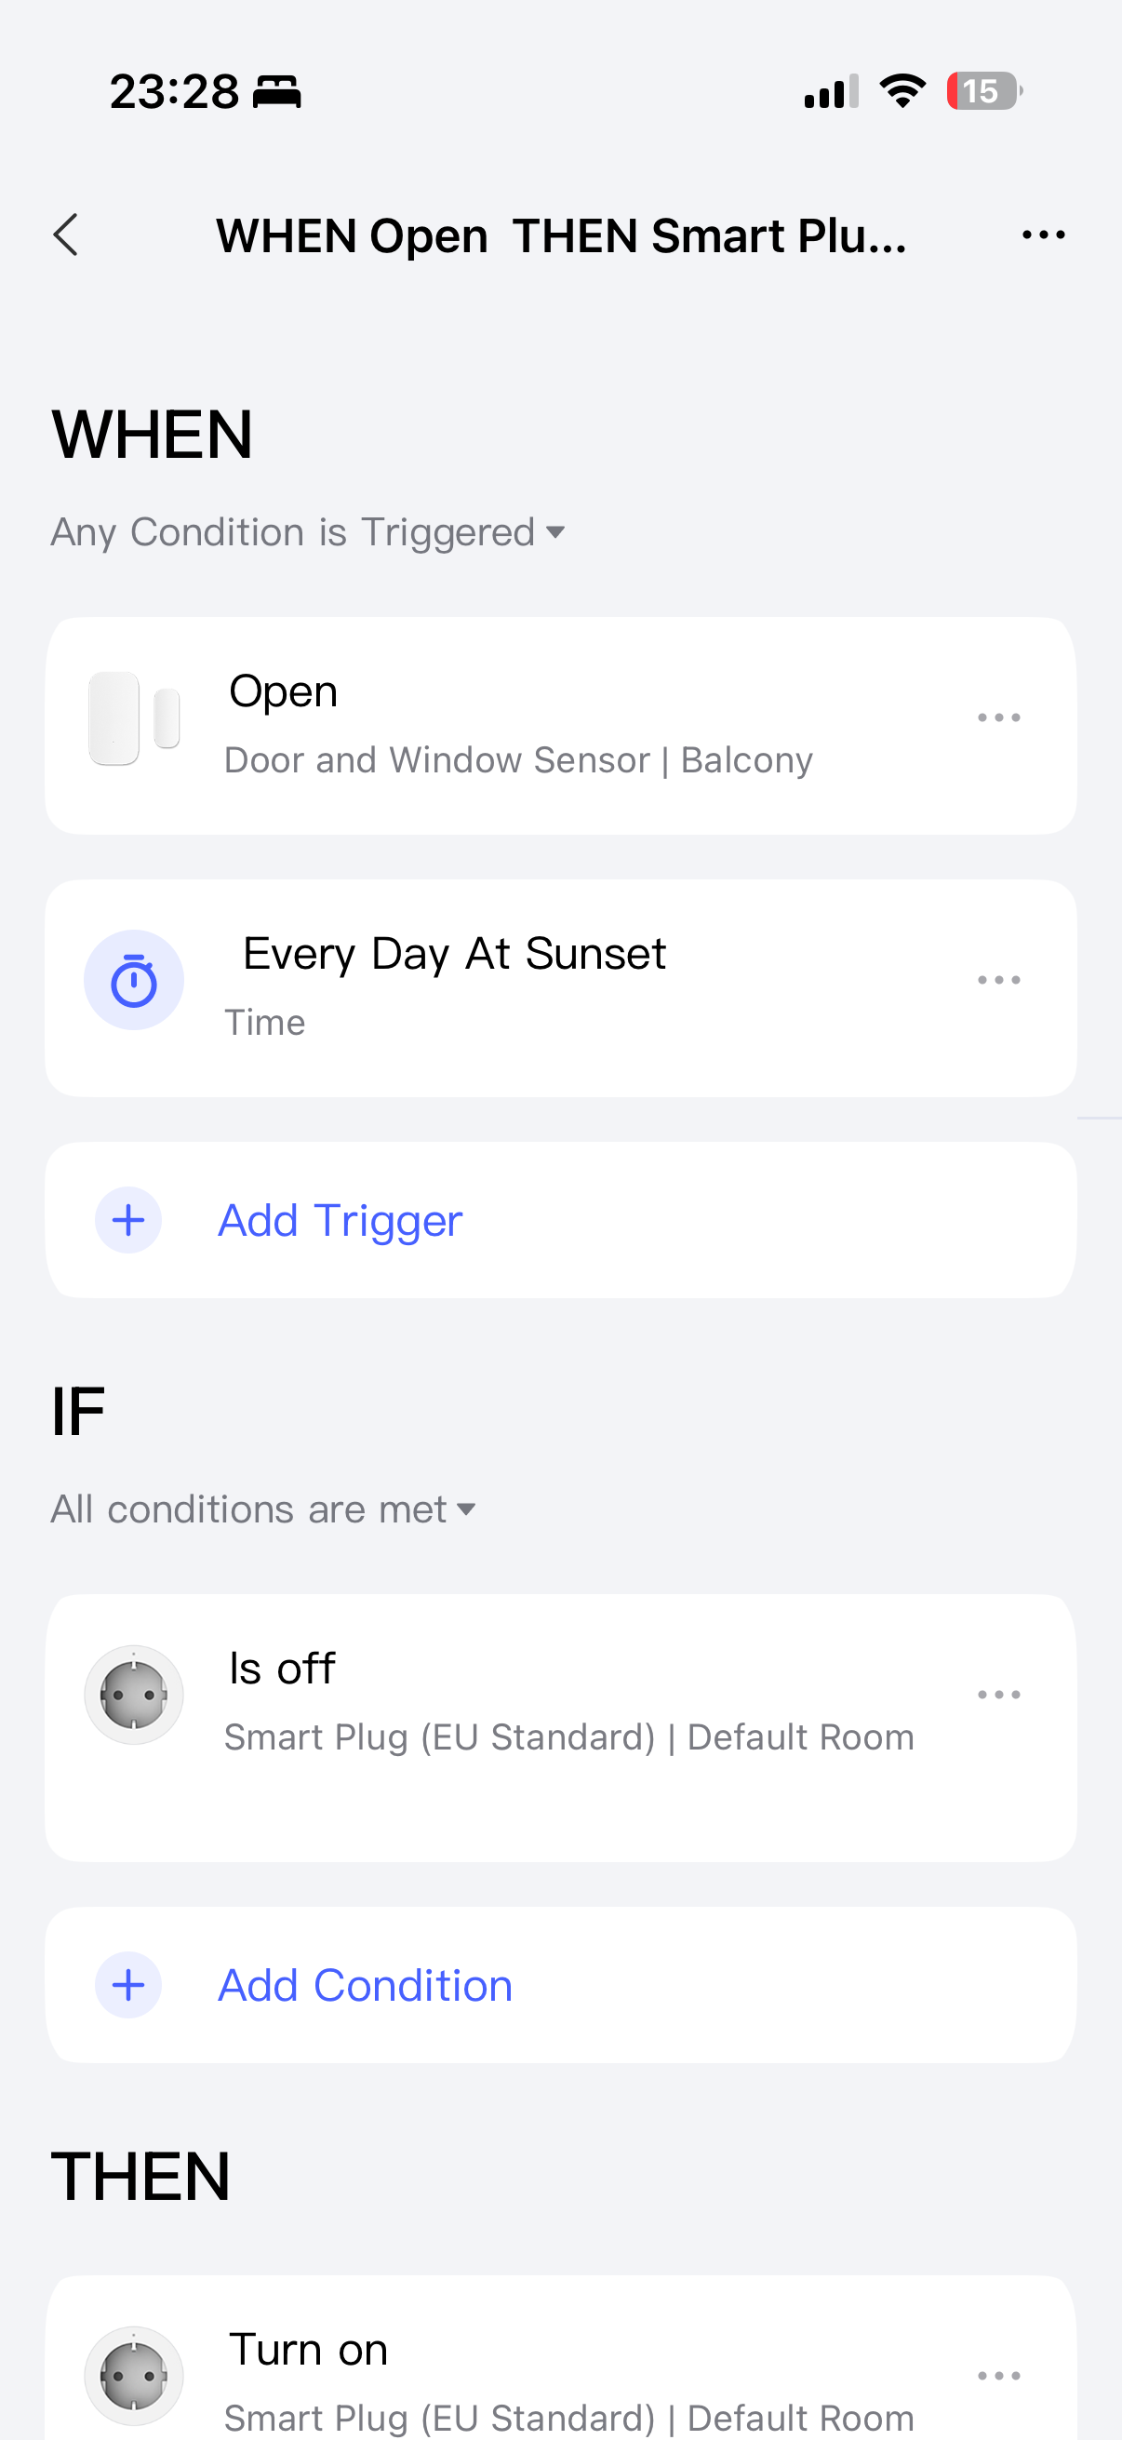The image size is (1122, 2440).
Task: Tap the back arrow icon
Action: [x=65, y=235]
